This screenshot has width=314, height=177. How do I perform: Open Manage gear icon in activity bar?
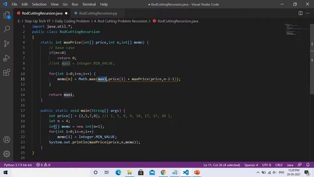pos(6,154)
